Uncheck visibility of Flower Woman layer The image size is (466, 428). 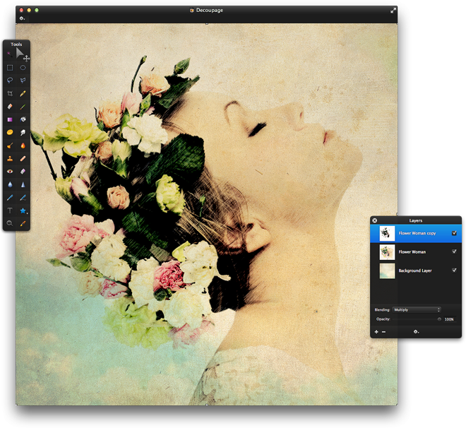454,251
